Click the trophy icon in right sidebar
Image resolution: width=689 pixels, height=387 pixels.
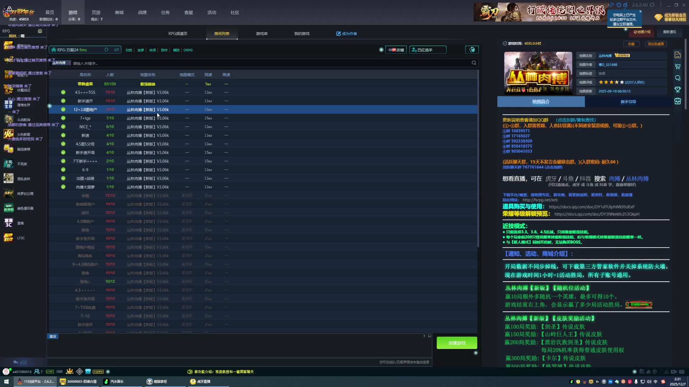[x=678, y=90]
